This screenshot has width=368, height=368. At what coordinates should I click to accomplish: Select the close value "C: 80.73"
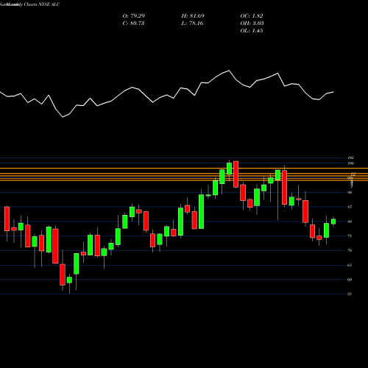133,24
